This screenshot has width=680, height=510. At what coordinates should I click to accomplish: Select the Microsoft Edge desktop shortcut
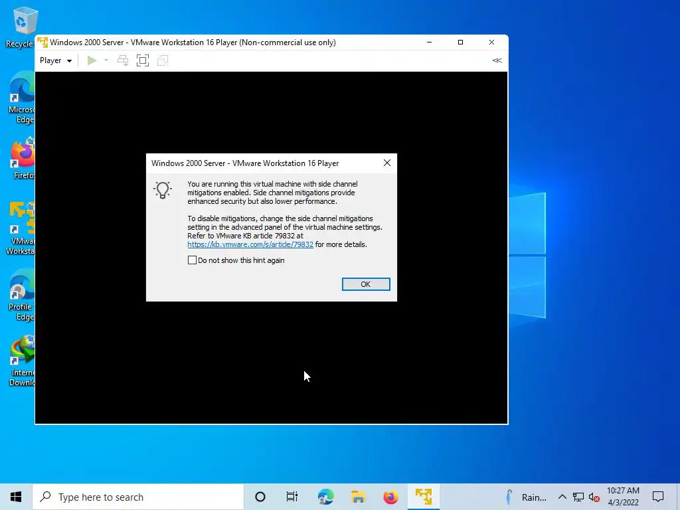22,98
